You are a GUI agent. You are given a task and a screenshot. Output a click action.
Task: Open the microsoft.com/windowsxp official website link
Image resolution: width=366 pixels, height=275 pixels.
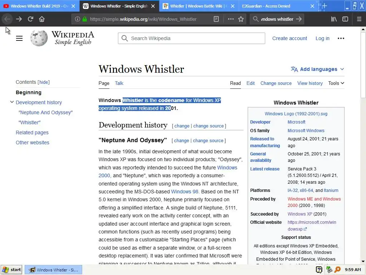coord(312,226)
